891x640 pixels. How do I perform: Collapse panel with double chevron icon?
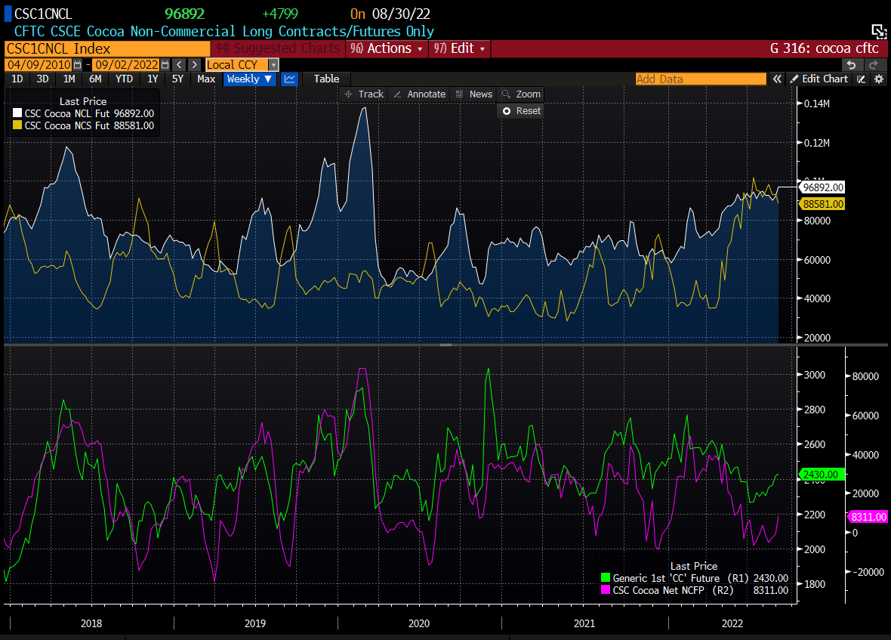coord(776,79)
